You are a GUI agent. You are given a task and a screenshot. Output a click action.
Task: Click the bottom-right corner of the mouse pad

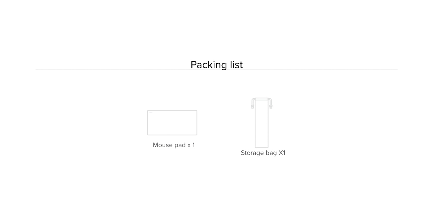point(196,134)
